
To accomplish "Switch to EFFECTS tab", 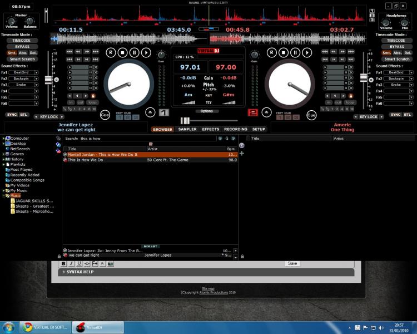I will [211, 129].
